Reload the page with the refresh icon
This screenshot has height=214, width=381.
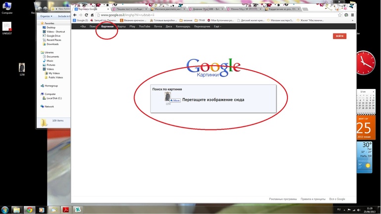87,15
